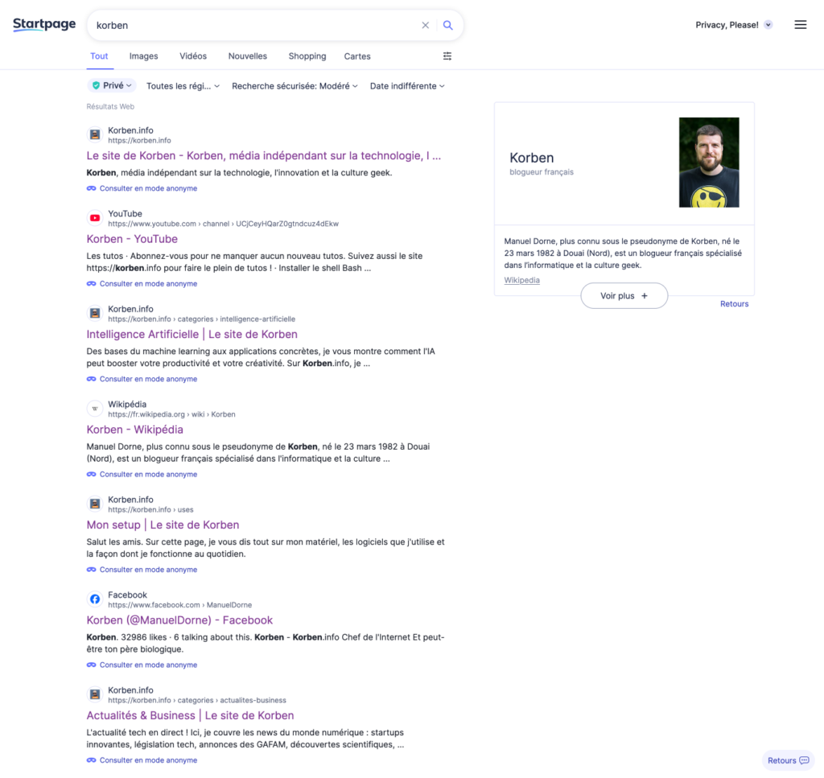
Task: Open YouTube result in anonymous mode
Action: point(148,284)
